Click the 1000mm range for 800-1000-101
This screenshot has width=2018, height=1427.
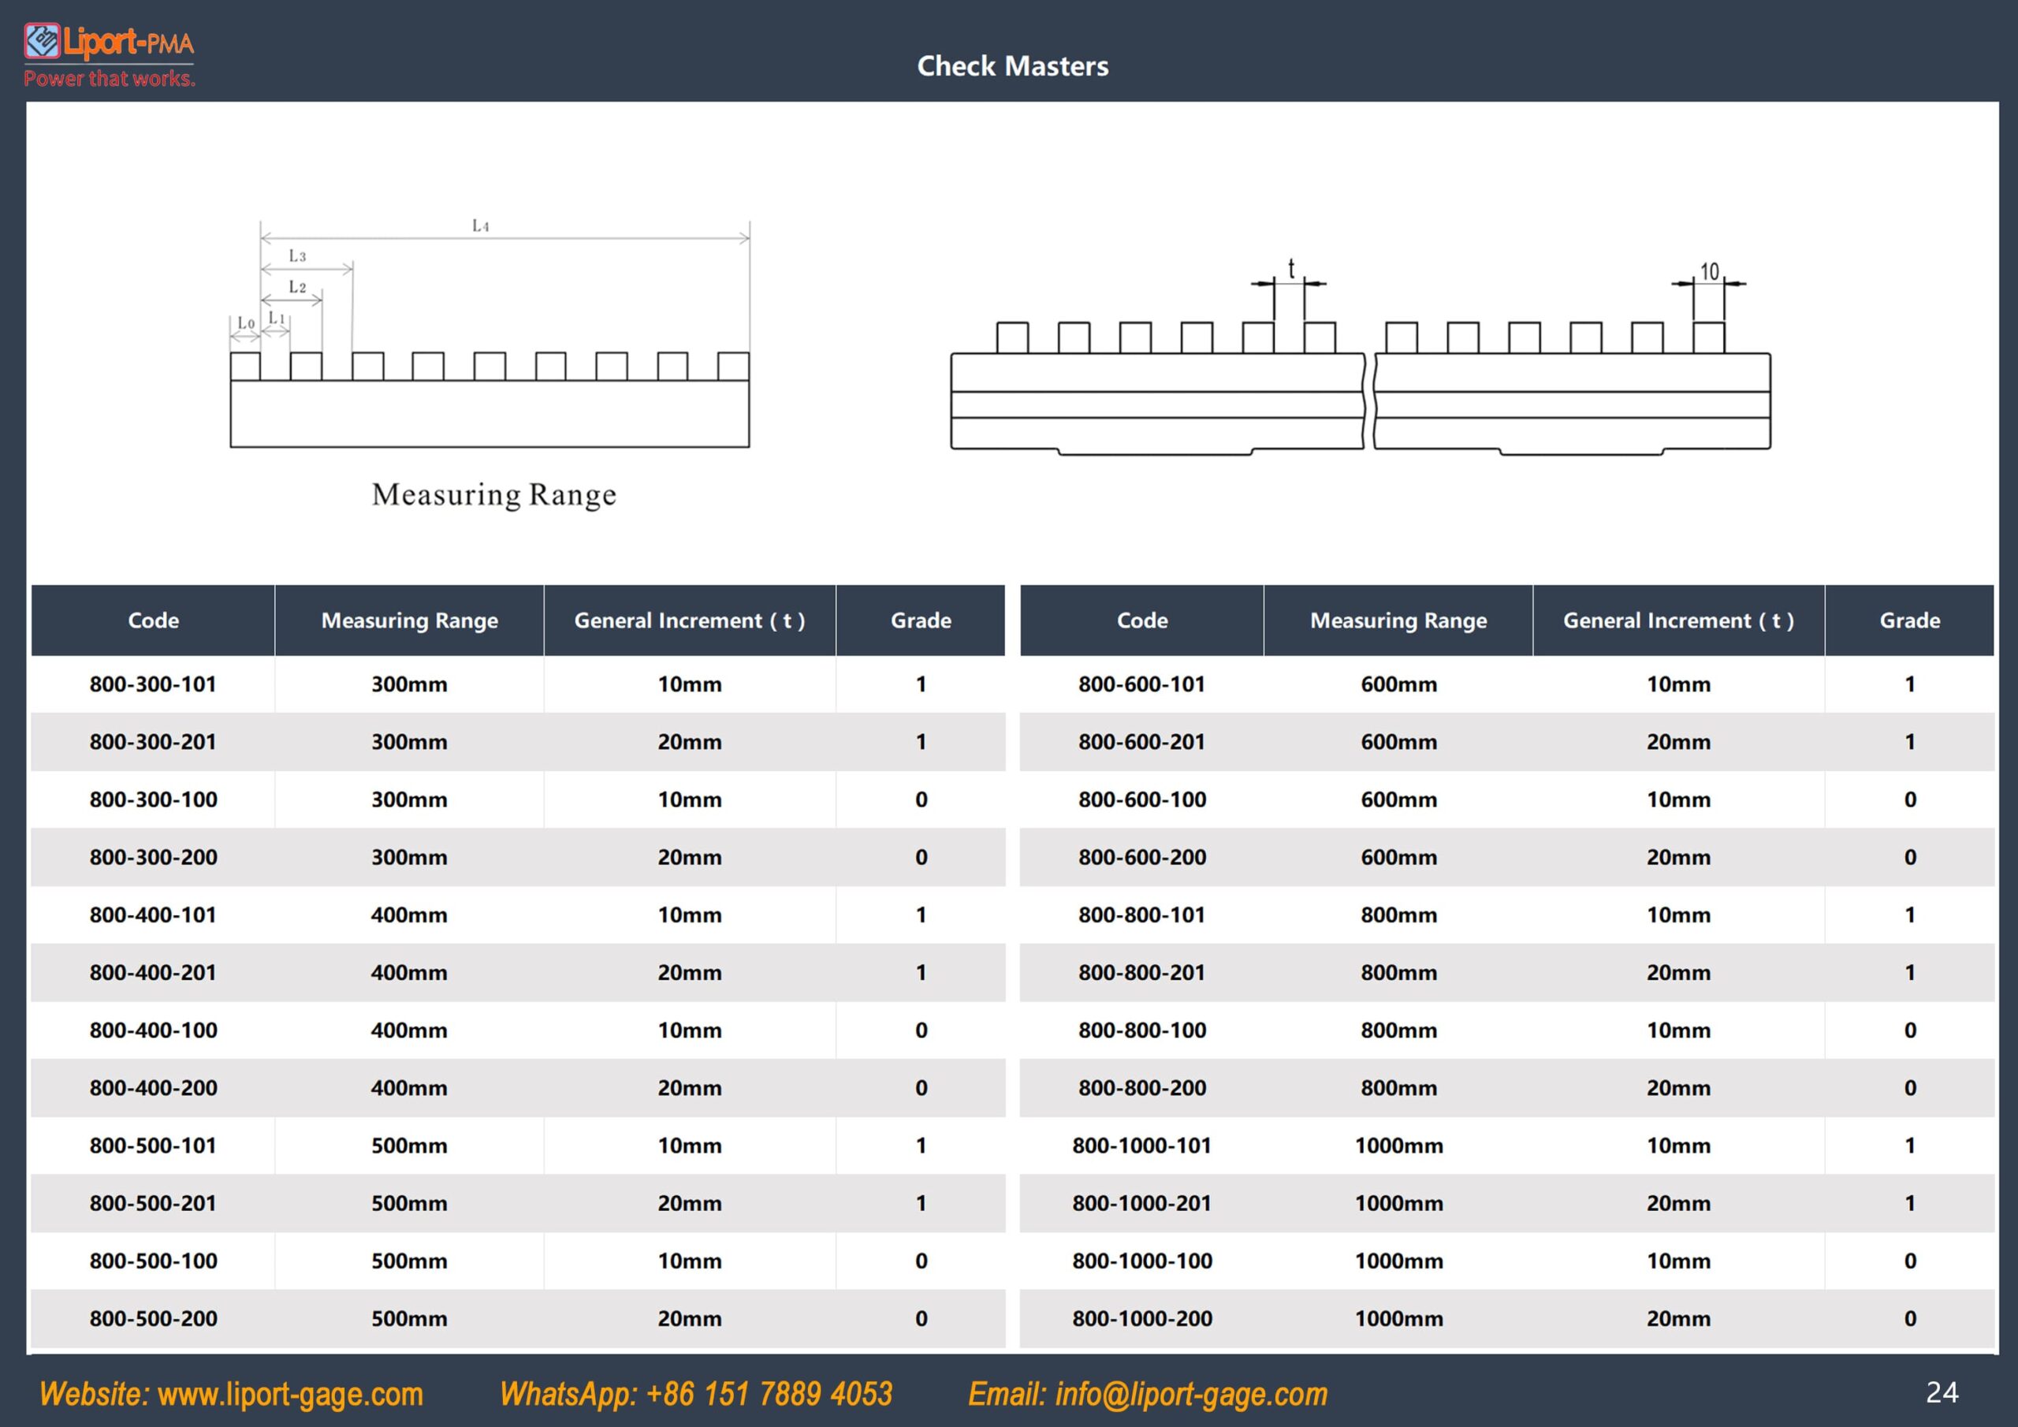point(1398,1146)
